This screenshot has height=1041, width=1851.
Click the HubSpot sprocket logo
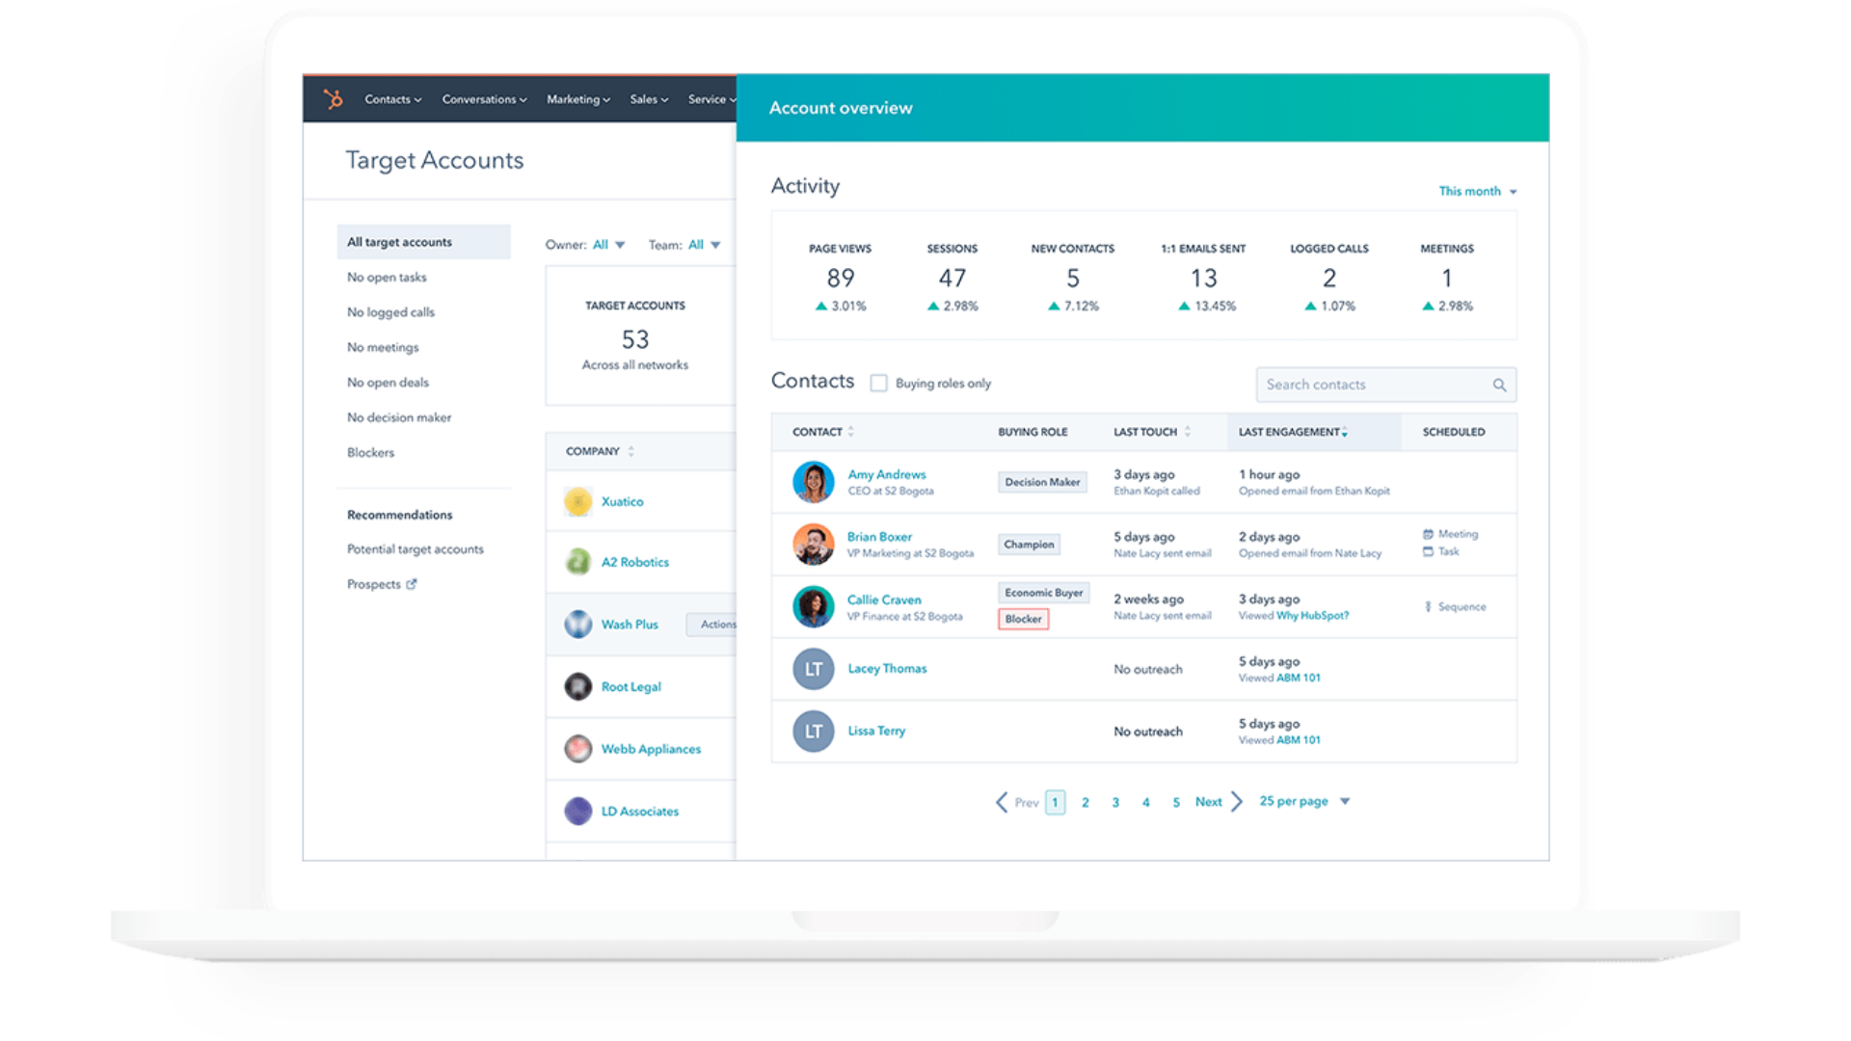click(x=334, y=99)
